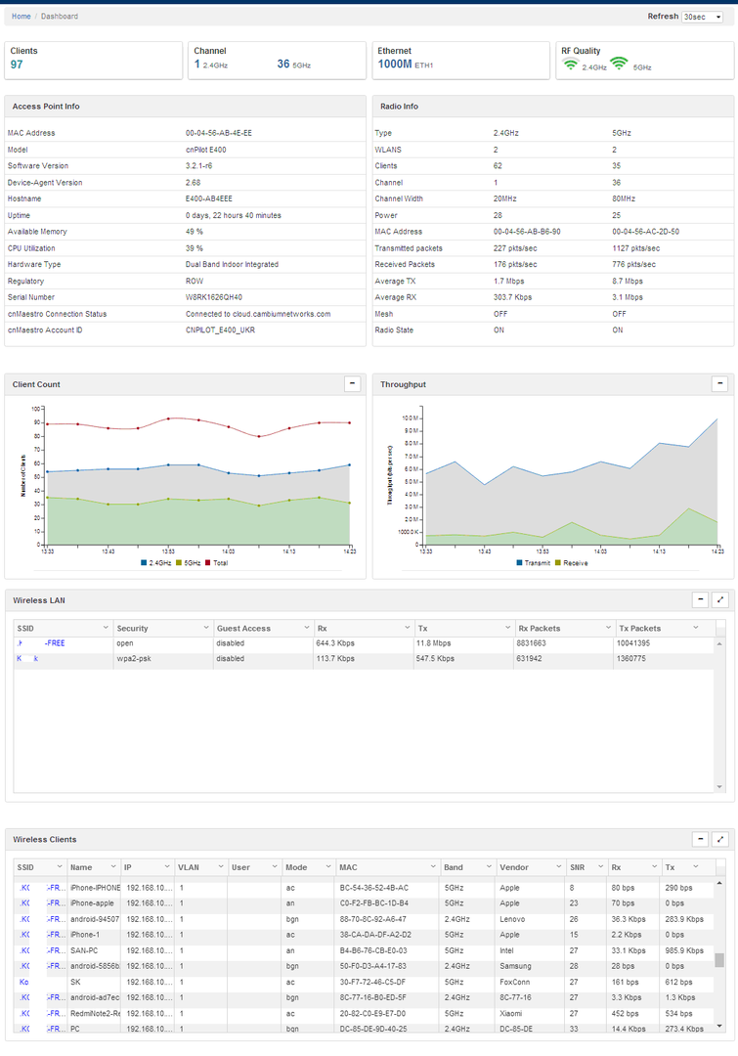Collapse the Client Count panel
The width and height of the screenshot is (738, 1056).
click(352, 383)
